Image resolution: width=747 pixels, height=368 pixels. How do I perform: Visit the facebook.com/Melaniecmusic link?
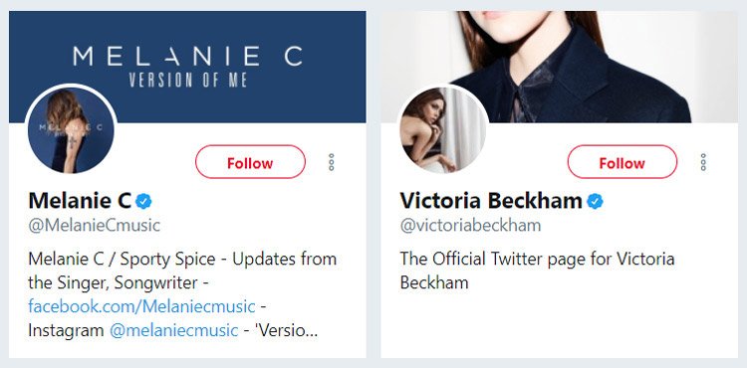click(x=141, y=306)
